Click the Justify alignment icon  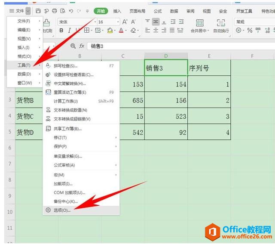point(172,31)
